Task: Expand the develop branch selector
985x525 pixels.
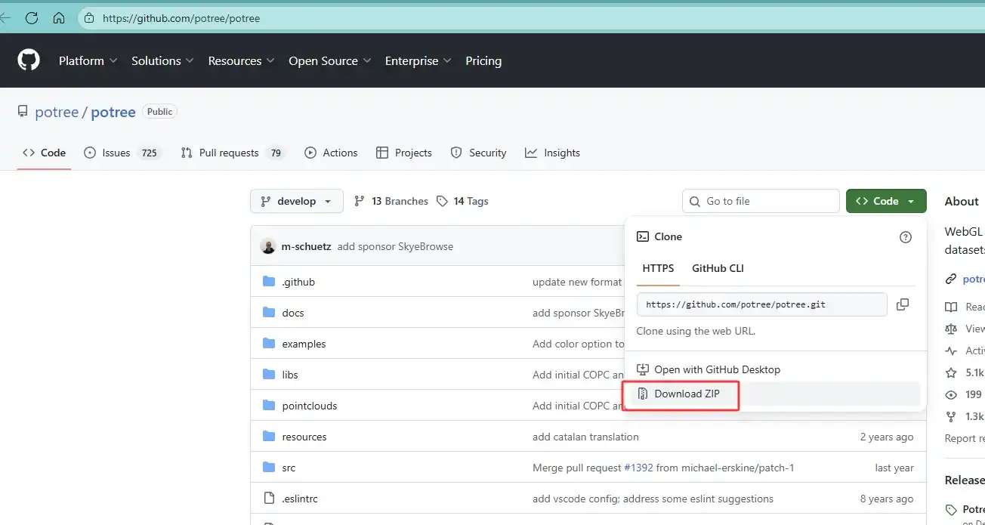Action: tap(296, 201)
